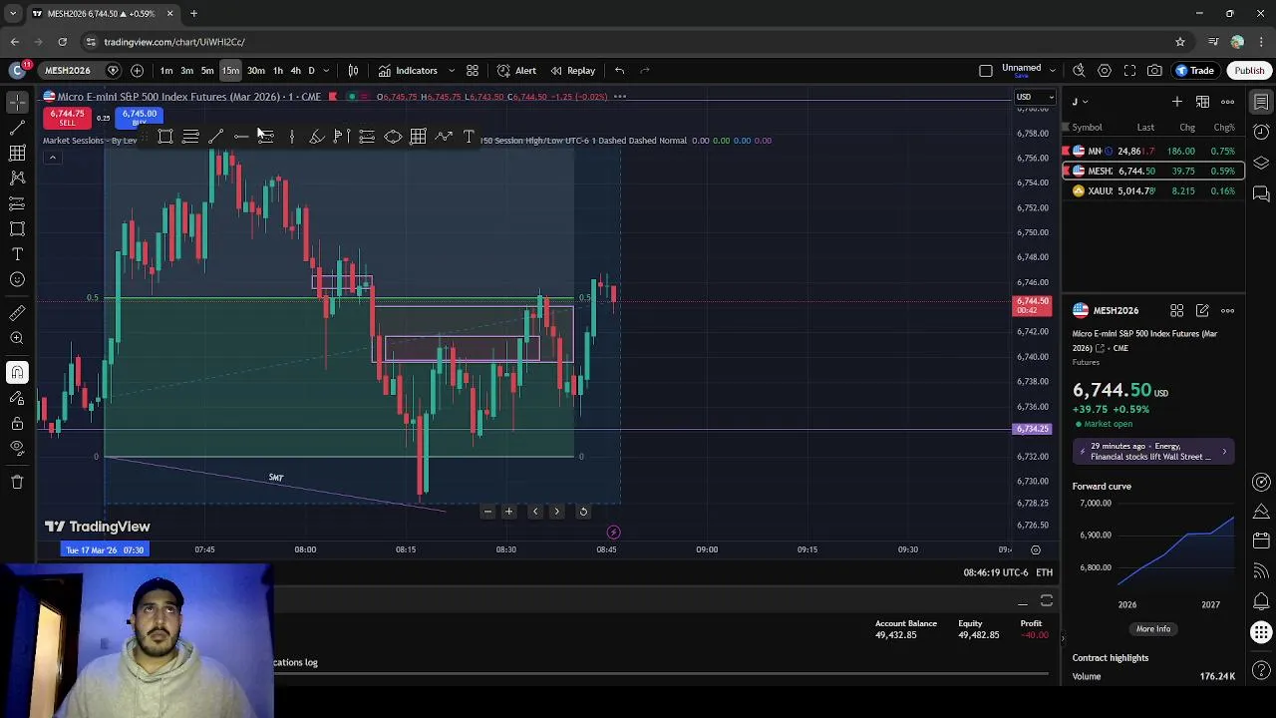Image resolution: width=1276 pixels, height=718 pixels.
Task: Maximize the bottom trading panel
Action: point(1047,601)
